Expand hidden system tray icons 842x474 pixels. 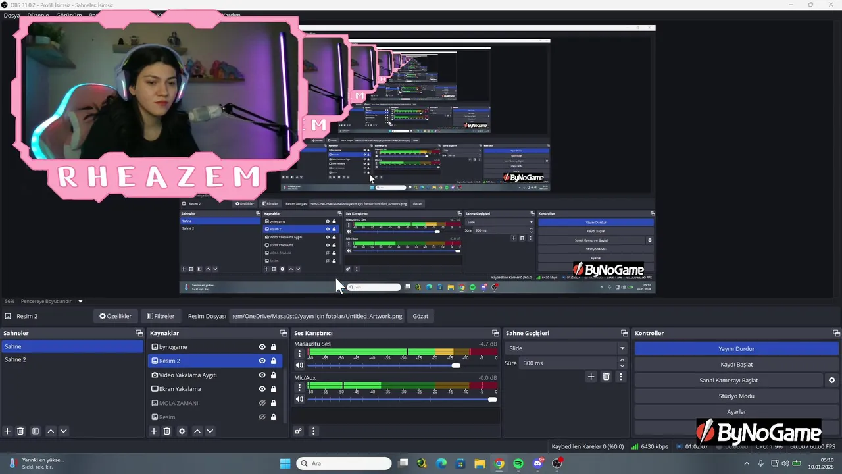pos(746,463)
